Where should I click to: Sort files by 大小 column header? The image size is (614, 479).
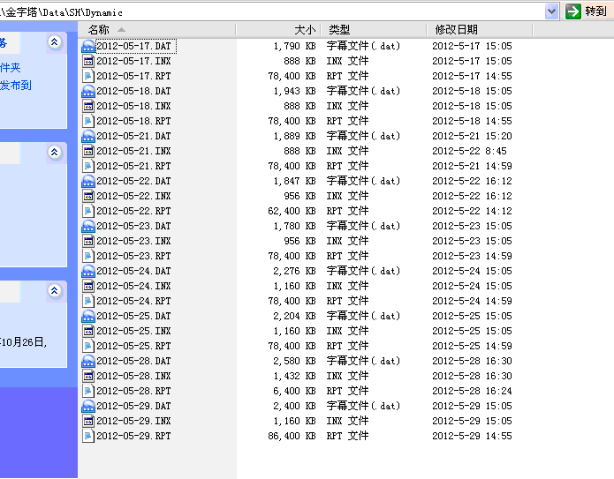[x=278, y=30]
